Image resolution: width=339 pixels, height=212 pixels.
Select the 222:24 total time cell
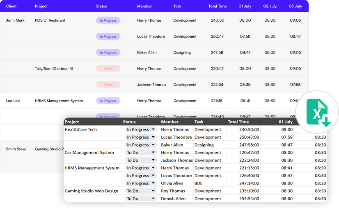(217, 85)
